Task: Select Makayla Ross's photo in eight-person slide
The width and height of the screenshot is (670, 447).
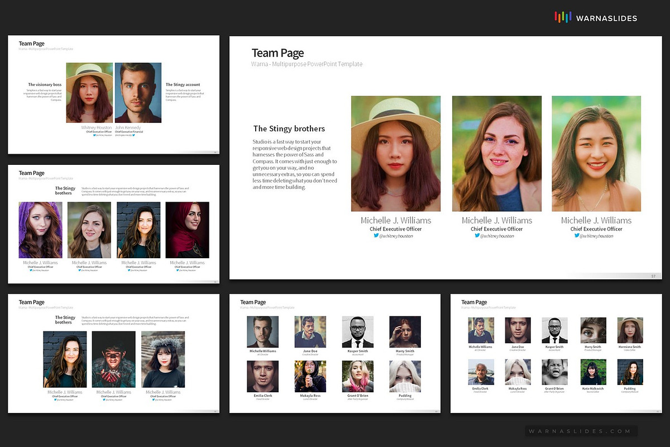Action: point(310,377)
